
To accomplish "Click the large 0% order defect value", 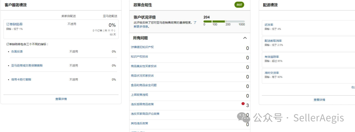I will (112, 25).
